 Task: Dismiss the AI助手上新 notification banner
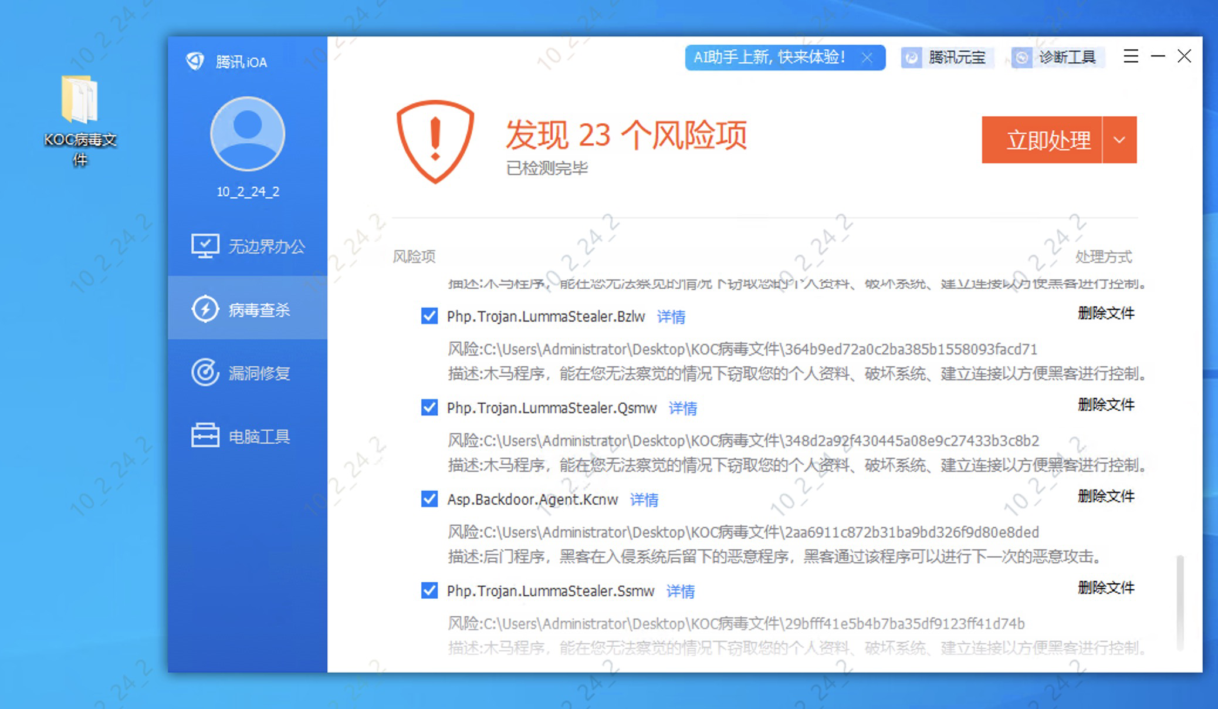click(867, 58)
